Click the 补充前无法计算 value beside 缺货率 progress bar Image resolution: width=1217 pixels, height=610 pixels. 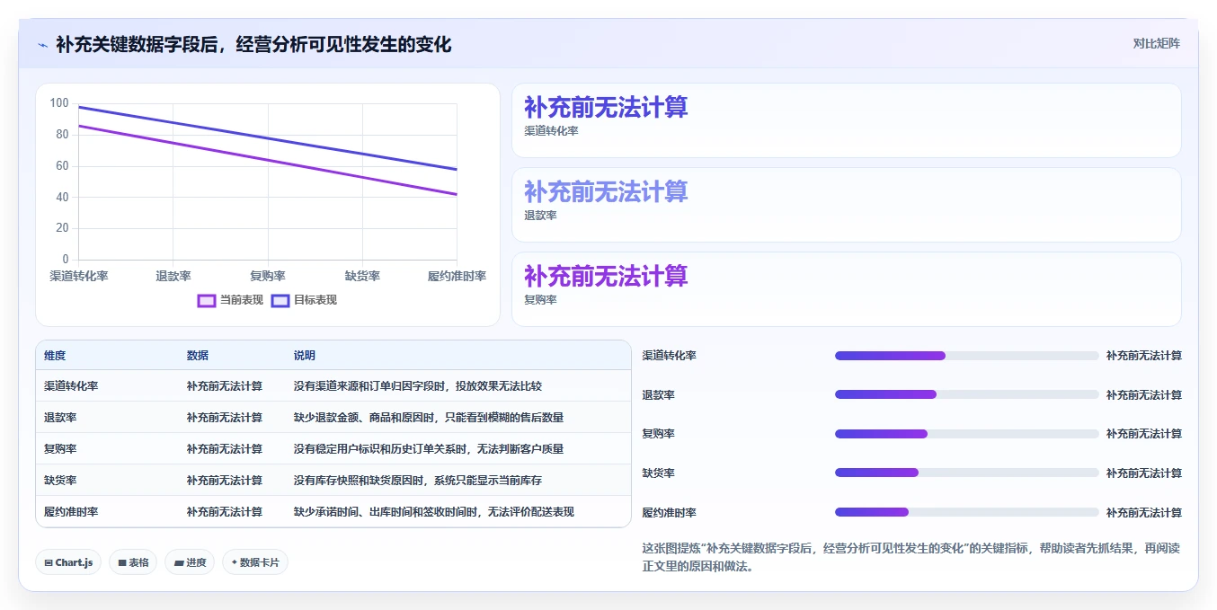[x=1143, y=473]
